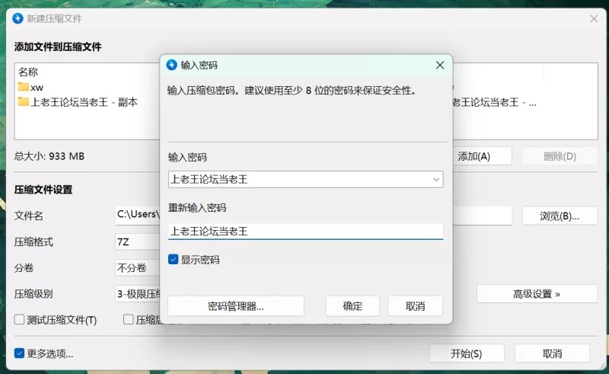Close the 新建压缩文件 window with the X button
The image size is (609, 374).
tap(594, 18)
